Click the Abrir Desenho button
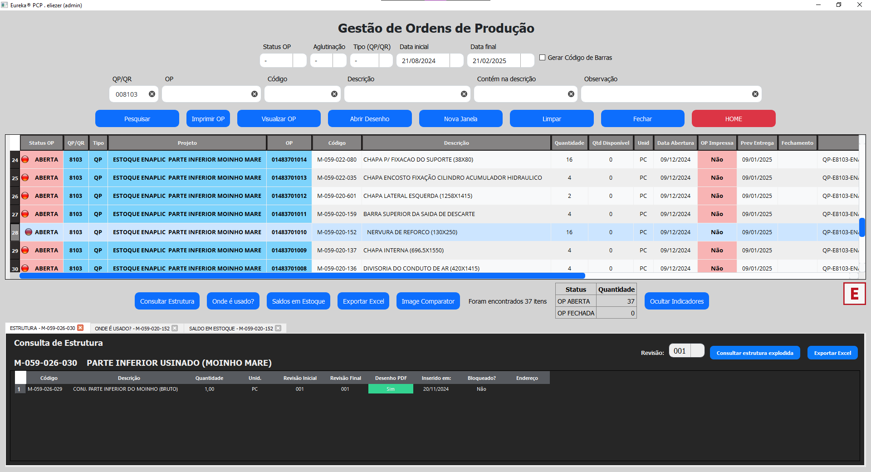Viewport: 871px width, 472px height. [x=370, y=118]
